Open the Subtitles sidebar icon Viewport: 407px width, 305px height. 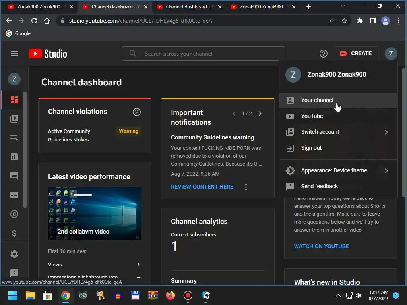14,195
